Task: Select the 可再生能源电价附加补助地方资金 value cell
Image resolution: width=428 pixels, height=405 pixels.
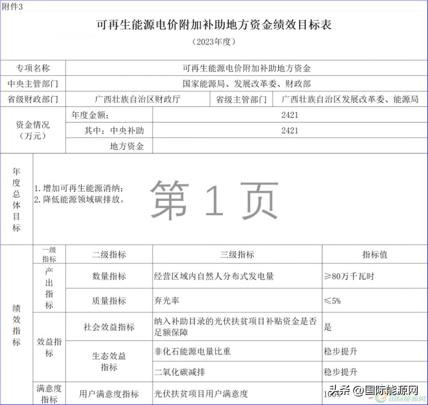Action: [x=247, y=67]
